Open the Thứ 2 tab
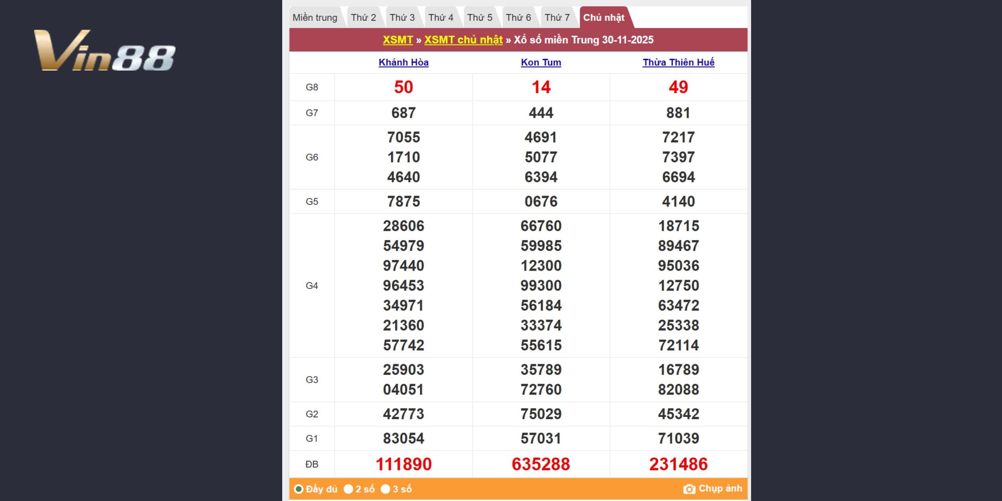 tap(363, 18)
